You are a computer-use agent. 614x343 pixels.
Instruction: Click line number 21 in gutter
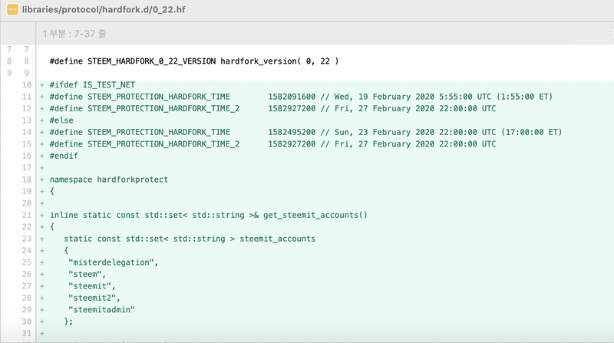[x=27, y=215]
